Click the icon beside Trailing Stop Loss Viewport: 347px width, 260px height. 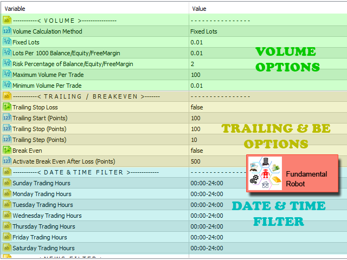[7, 107]
